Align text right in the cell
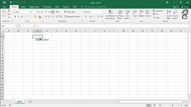The width and height of the screenshot is (191, 107). [x=53, y=17]
